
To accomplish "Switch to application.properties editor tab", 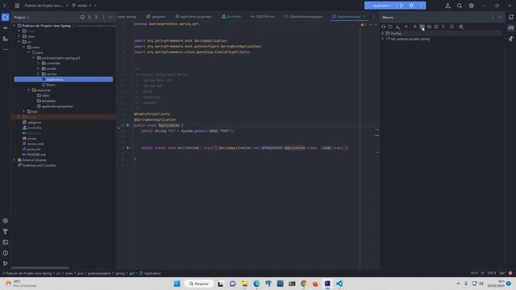I will [193, 16].
